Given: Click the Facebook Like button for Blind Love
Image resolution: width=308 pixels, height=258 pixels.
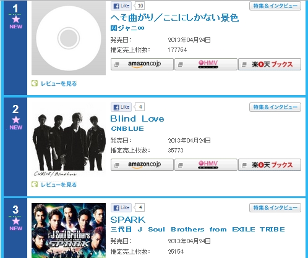Looking at the screenshot, I should pyautogui.click(x=121, y=107).
